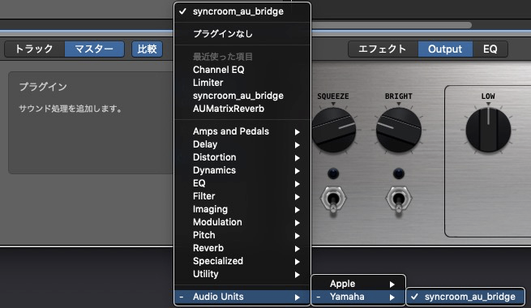Choose プラグインなし menu entry

pos(242,34)
